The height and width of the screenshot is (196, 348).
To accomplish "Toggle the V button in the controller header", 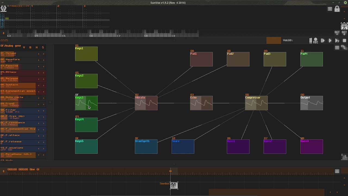I will tap(24, 47).
